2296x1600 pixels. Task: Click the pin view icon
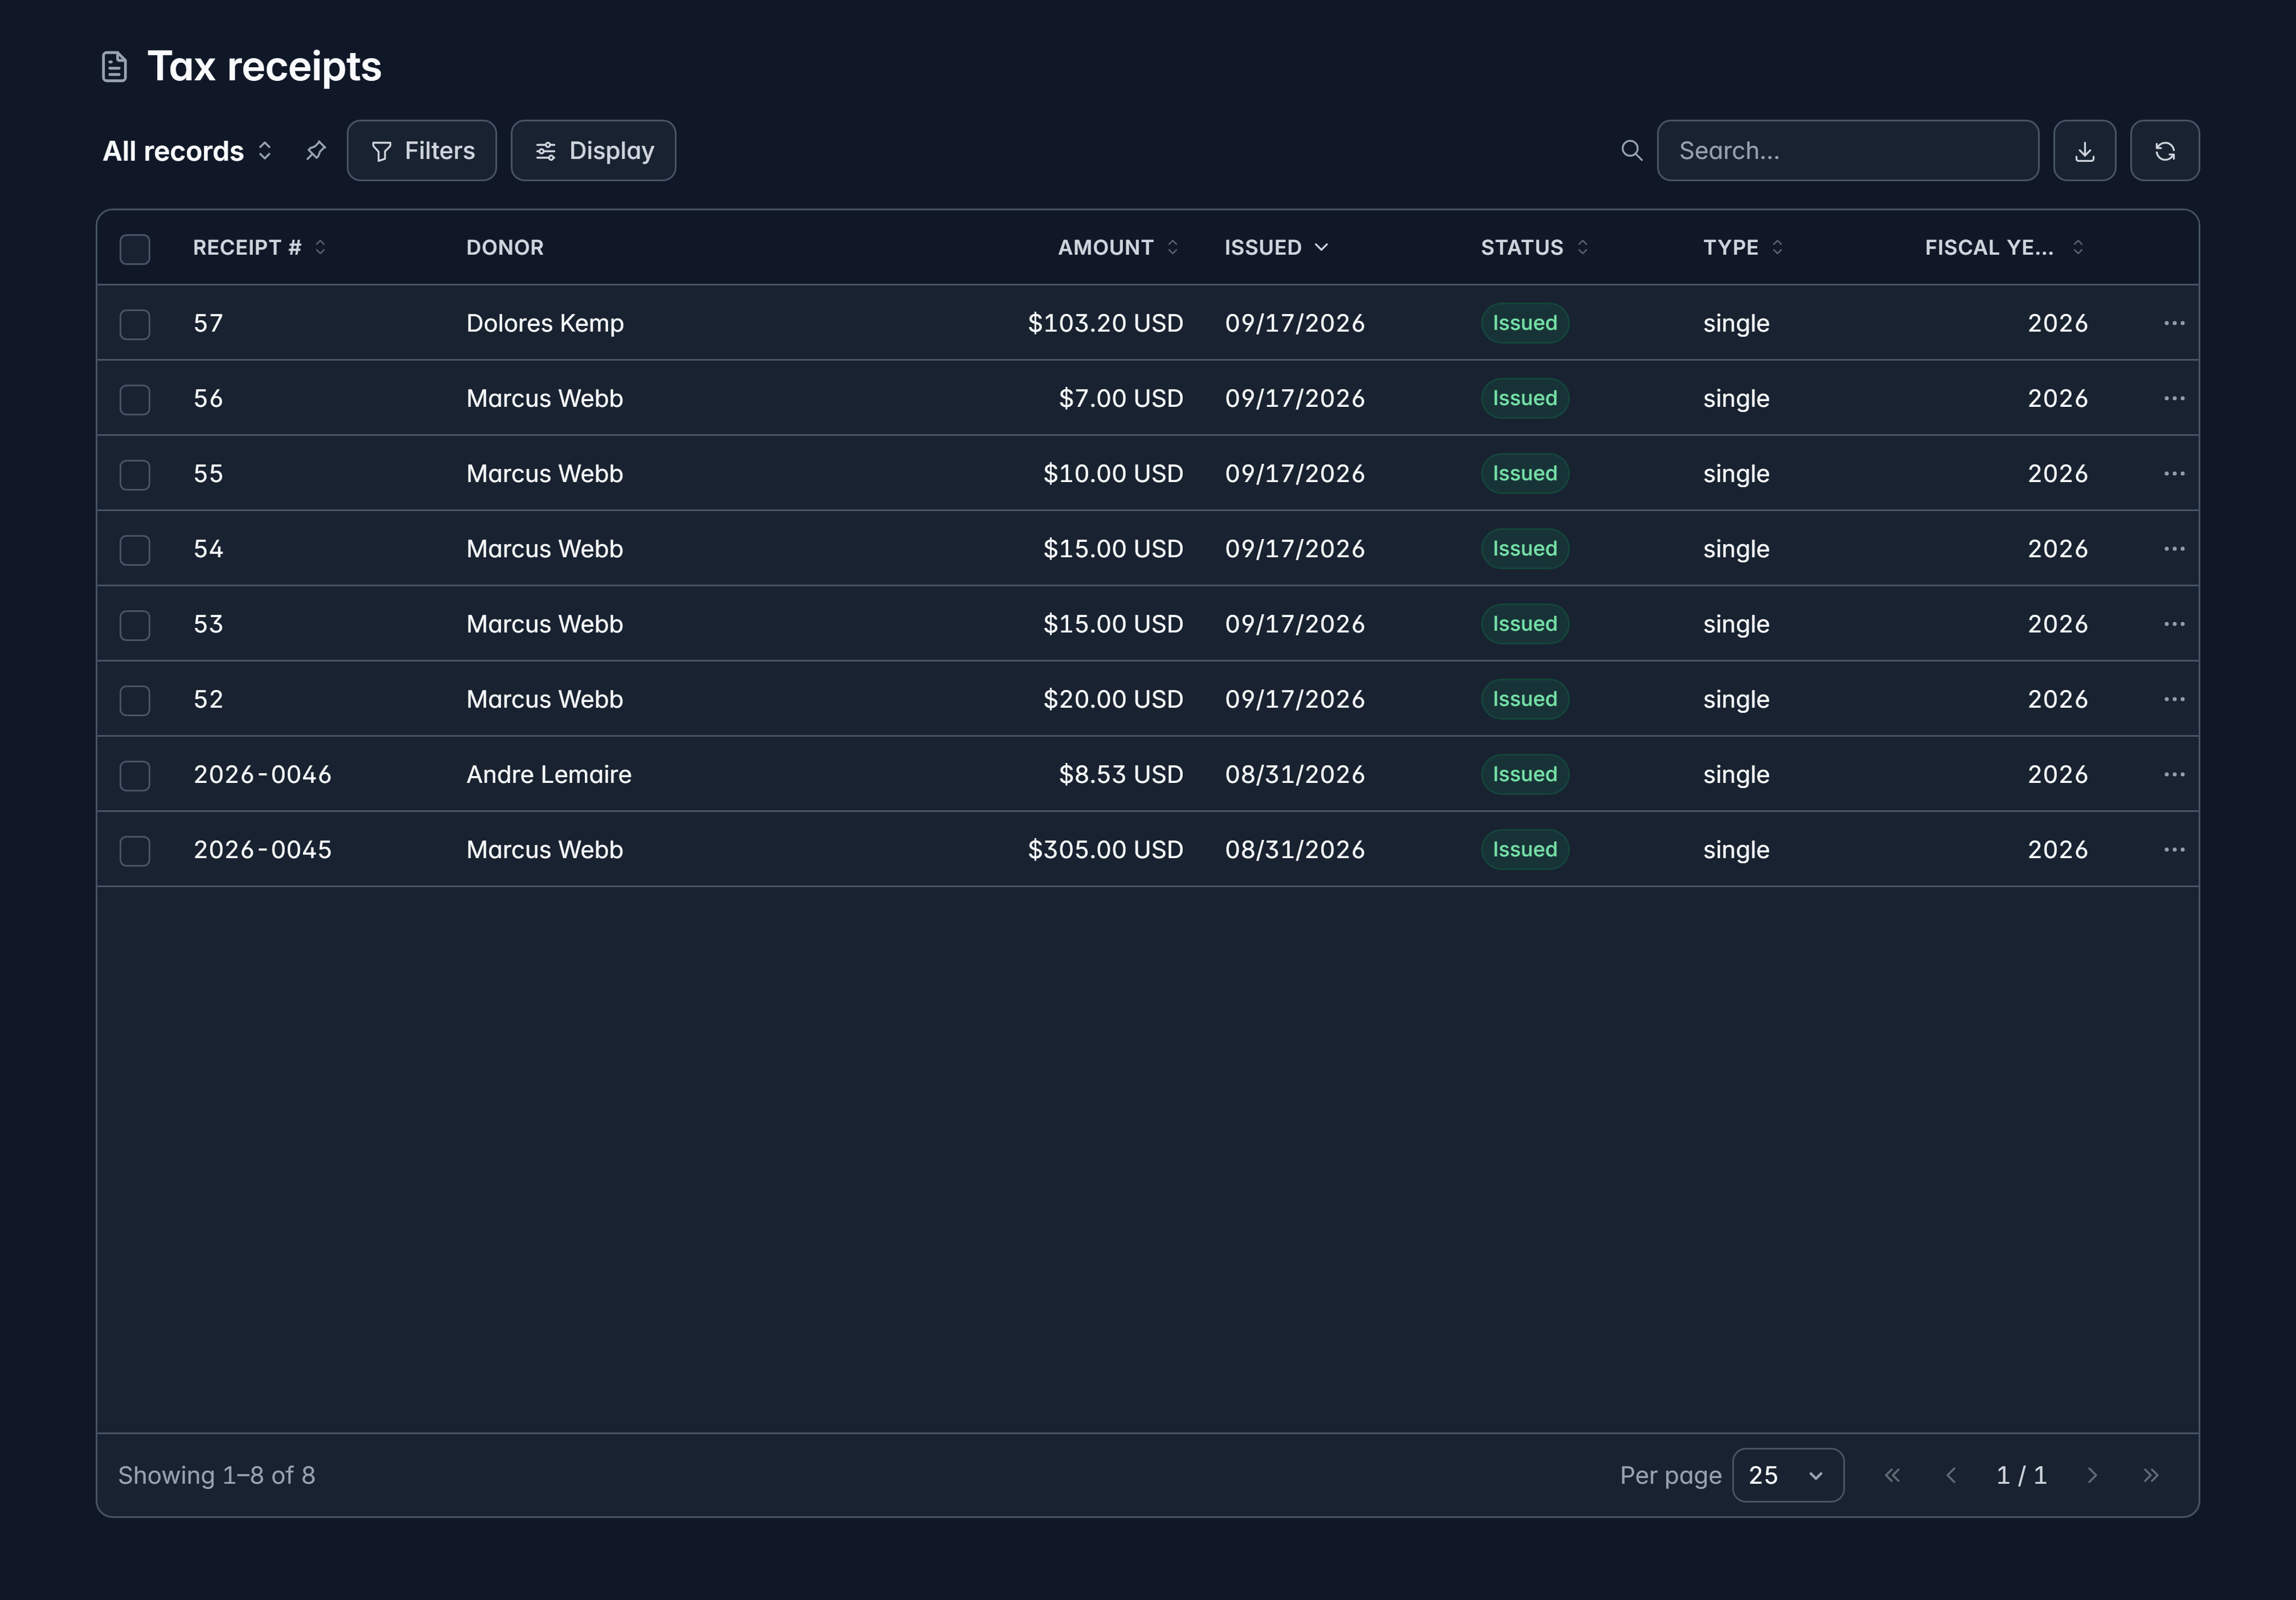[316, 151]
